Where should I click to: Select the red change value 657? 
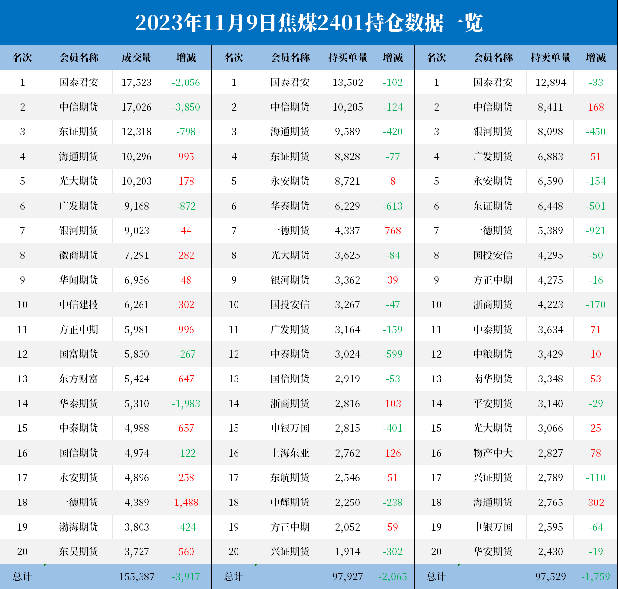coord(186,428)
